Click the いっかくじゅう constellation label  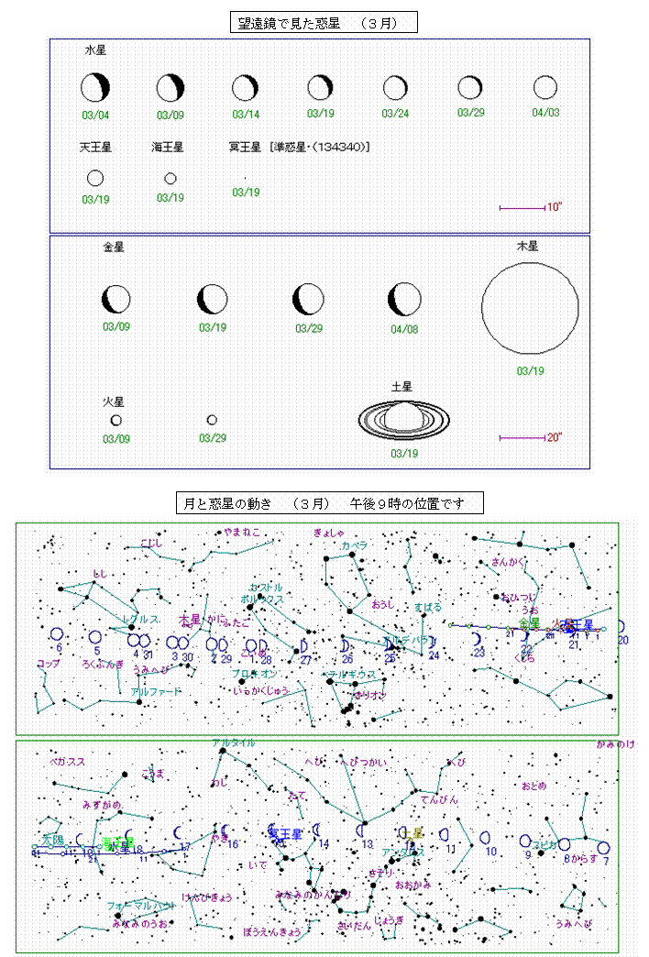[x=260, y=691]
